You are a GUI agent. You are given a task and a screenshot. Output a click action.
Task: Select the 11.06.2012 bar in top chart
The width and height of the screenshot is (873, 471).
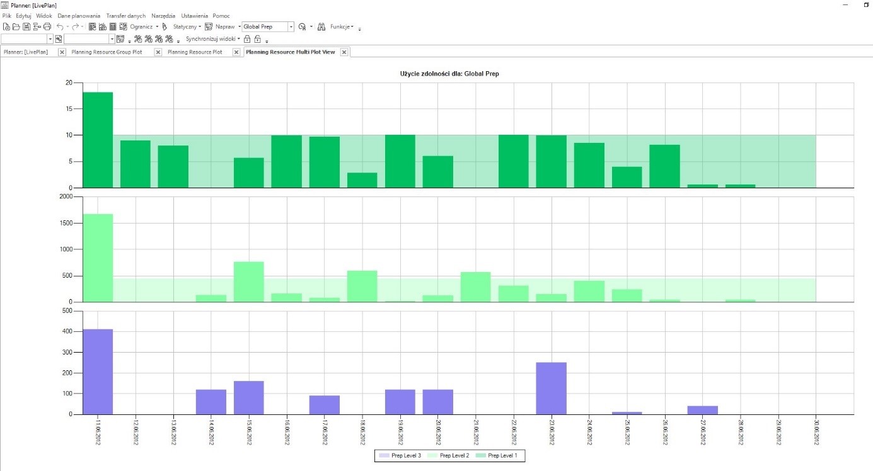[x=98, y=140]
